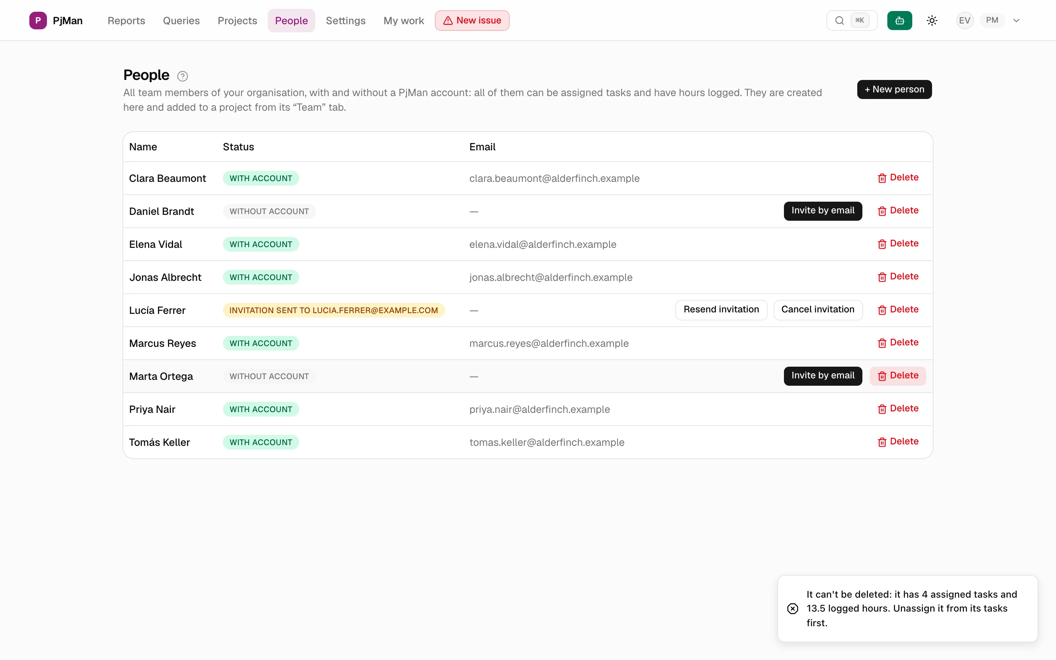1056x660 pixels.
Task: Invite Marta Ortega by email
Action: [822, 376]
